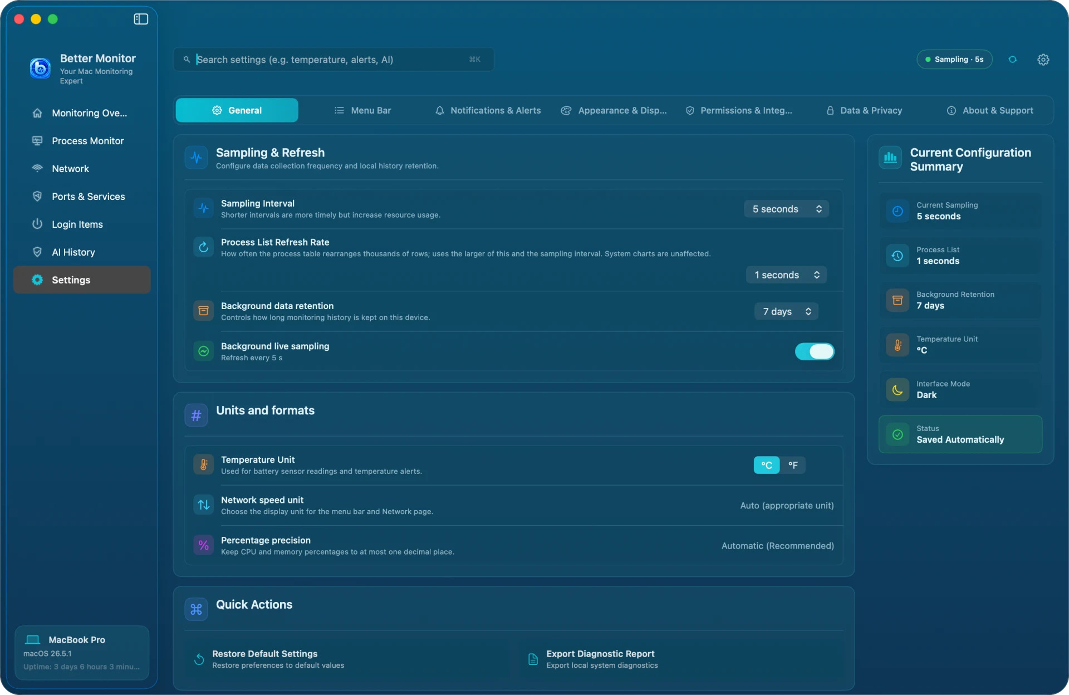
Task: Open the Process List 1 seconds dropdown
Action: click(786, 275)
